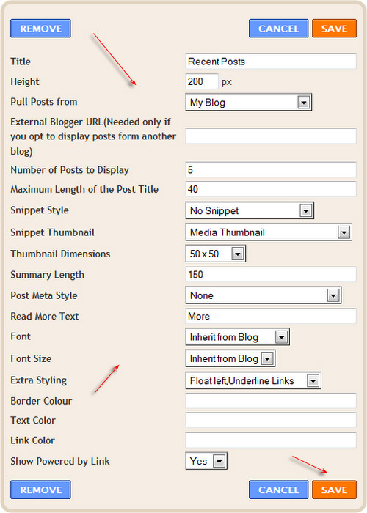Click the Border Colour input field

coord(271,401)
